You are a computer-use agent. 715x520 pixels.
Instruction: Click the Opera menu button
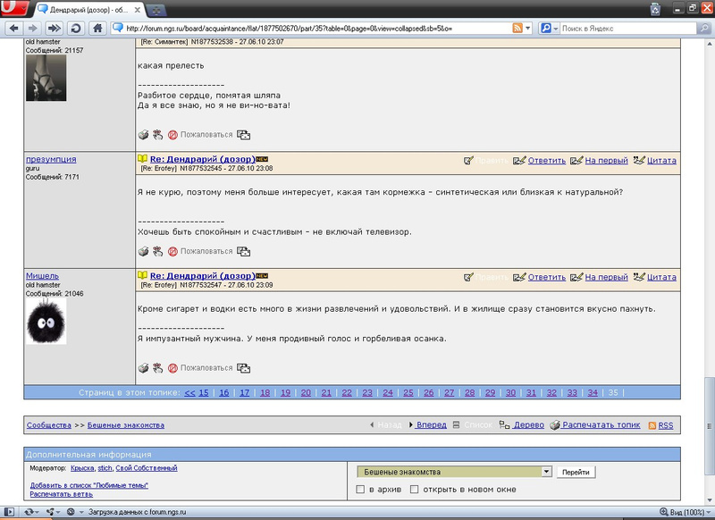click(12, 10)
